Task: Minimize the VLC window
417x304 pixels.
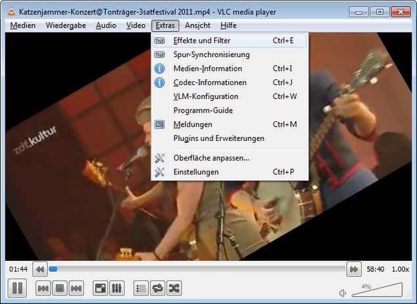Action: pos(359,12)
